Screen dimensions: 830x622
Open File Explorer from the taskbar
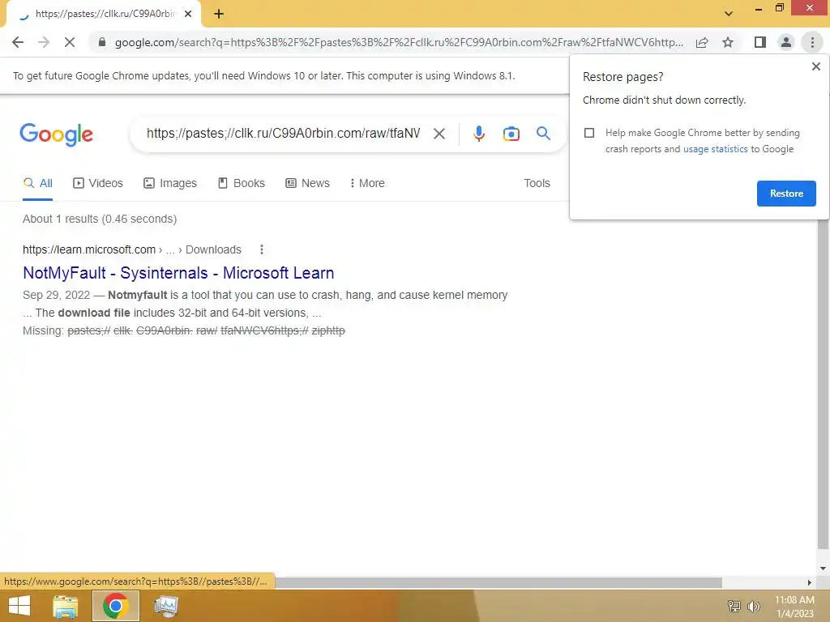pyautogui.click(x=66, y=606)
